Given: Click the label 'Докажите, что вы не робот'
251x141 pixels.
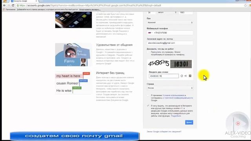Looking at the screenshot, I should pyautogui.click(x=160, y=49).
